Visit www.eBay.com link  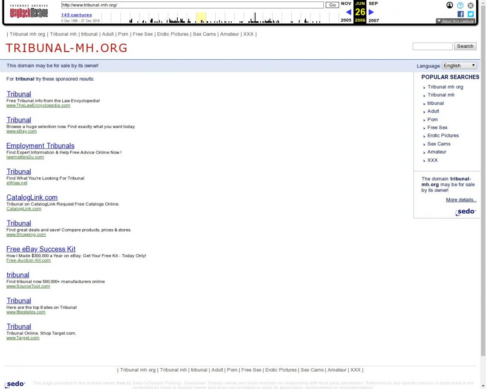point(21,131)
